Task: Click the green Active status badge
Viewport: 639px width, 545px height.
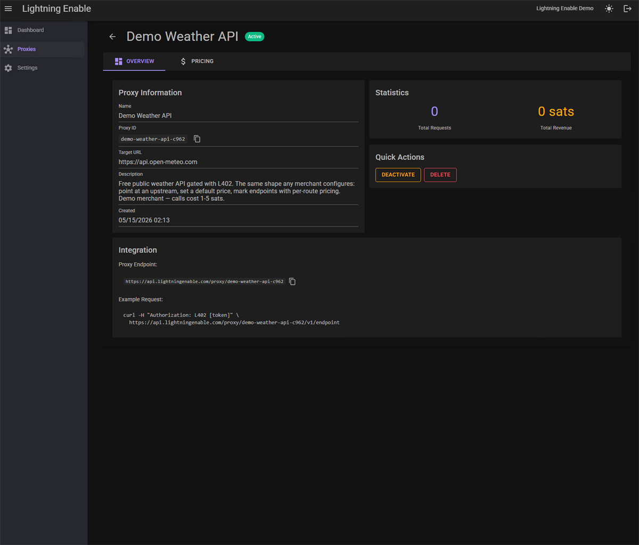Action: (255, 37)
